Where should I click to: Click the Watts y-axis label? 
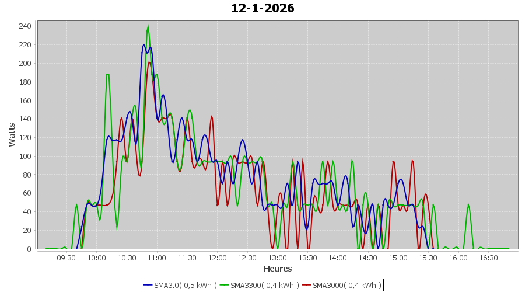point(12,134)
